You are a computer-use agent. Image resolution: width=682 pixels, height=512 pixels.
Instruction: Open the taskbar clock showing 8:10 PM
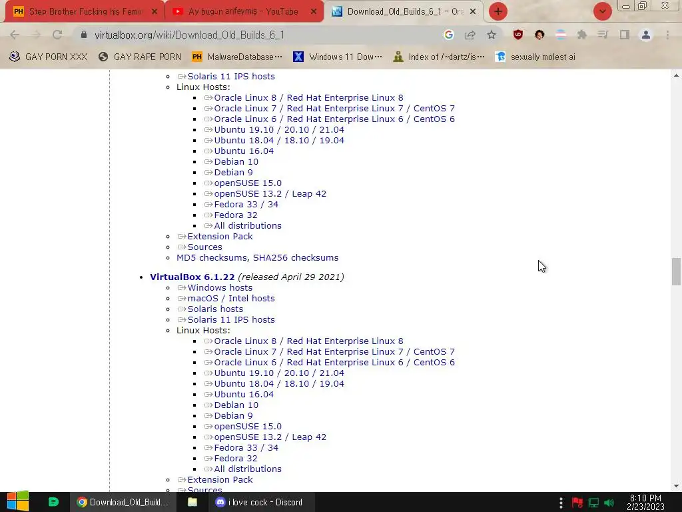(645, 502)
